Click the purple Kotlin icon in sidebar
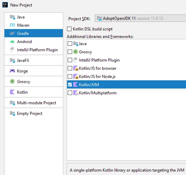This screenshot has height=175, width=186. (x=12, y=92)
